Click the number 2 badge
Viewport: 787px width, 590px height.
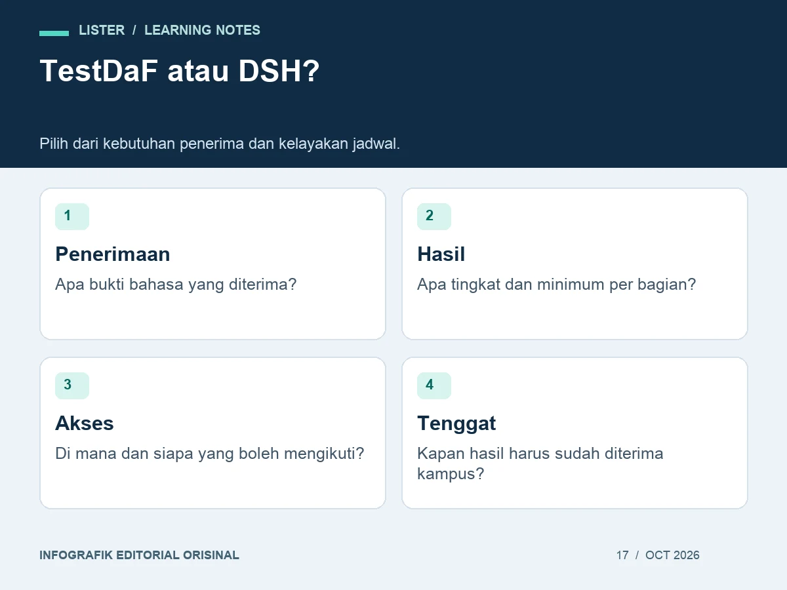[434, 216]
